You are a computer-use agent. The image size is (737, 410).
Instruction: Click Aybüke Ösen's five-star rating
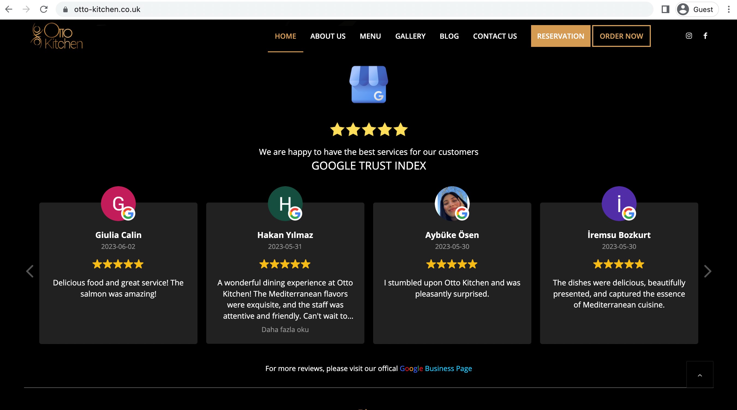[452, 264]
